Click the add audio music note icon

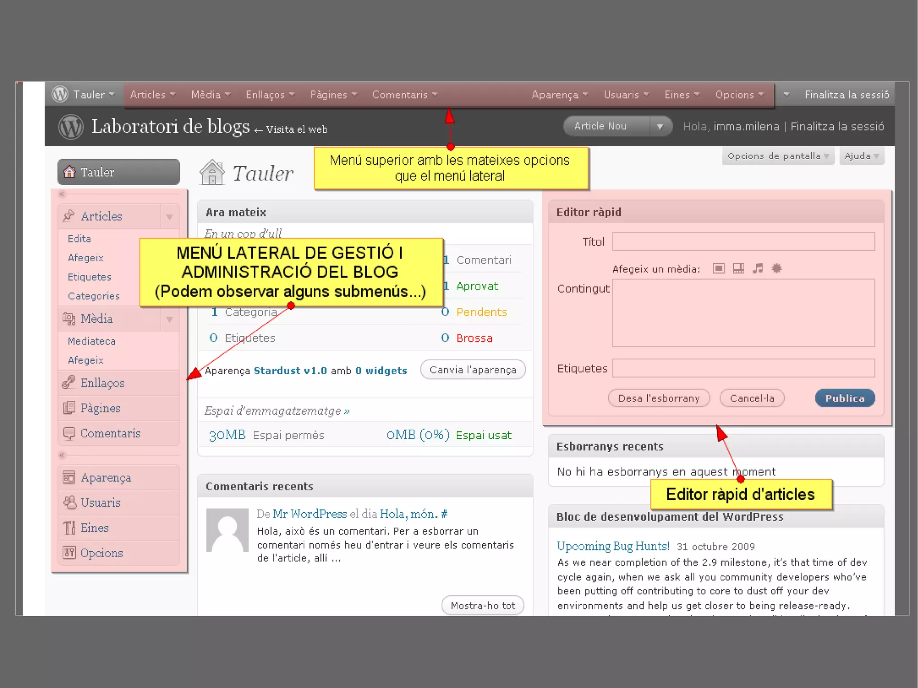[758, 268]
